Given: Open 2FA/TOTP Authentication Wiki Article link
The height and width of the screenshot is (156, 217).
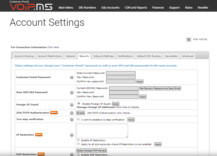Looking at the screenshot, I should pyautogui.click(x=108, y=113).
